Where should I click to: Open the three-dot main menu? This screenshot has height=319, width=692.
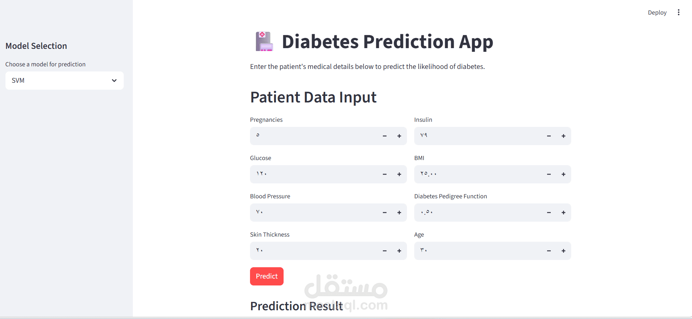click(678, 12)
